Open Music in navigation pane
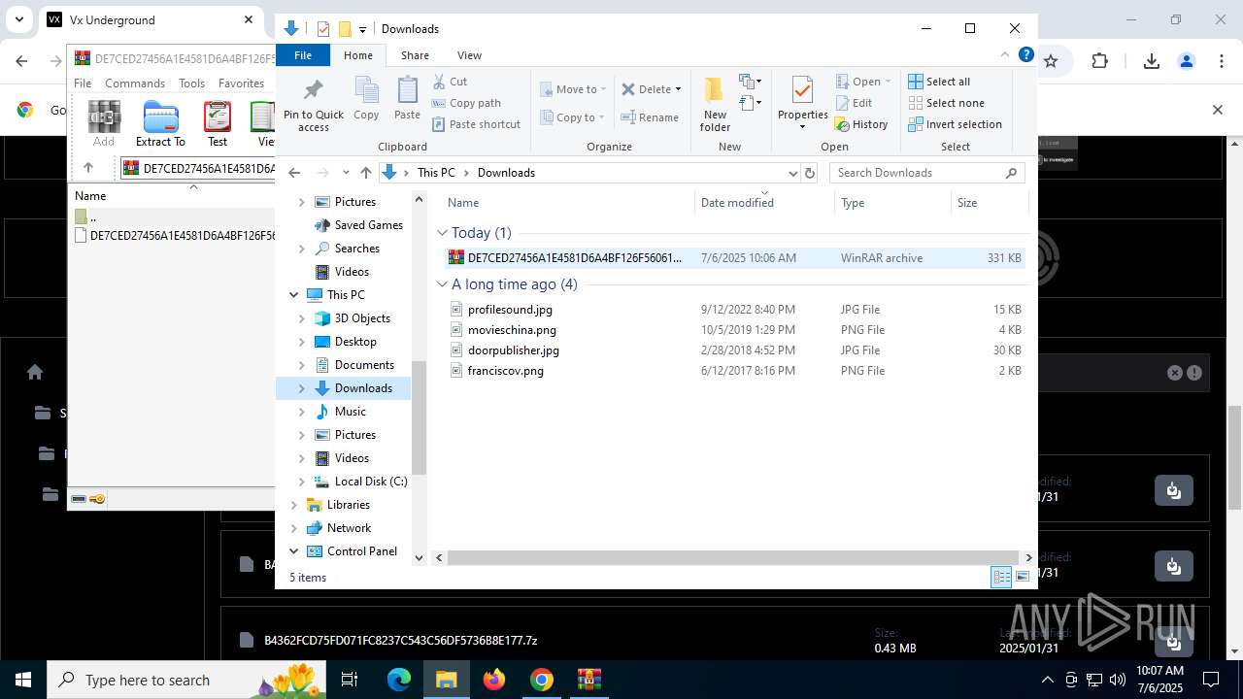The image size is (1243, 699). tap(350, 412)
